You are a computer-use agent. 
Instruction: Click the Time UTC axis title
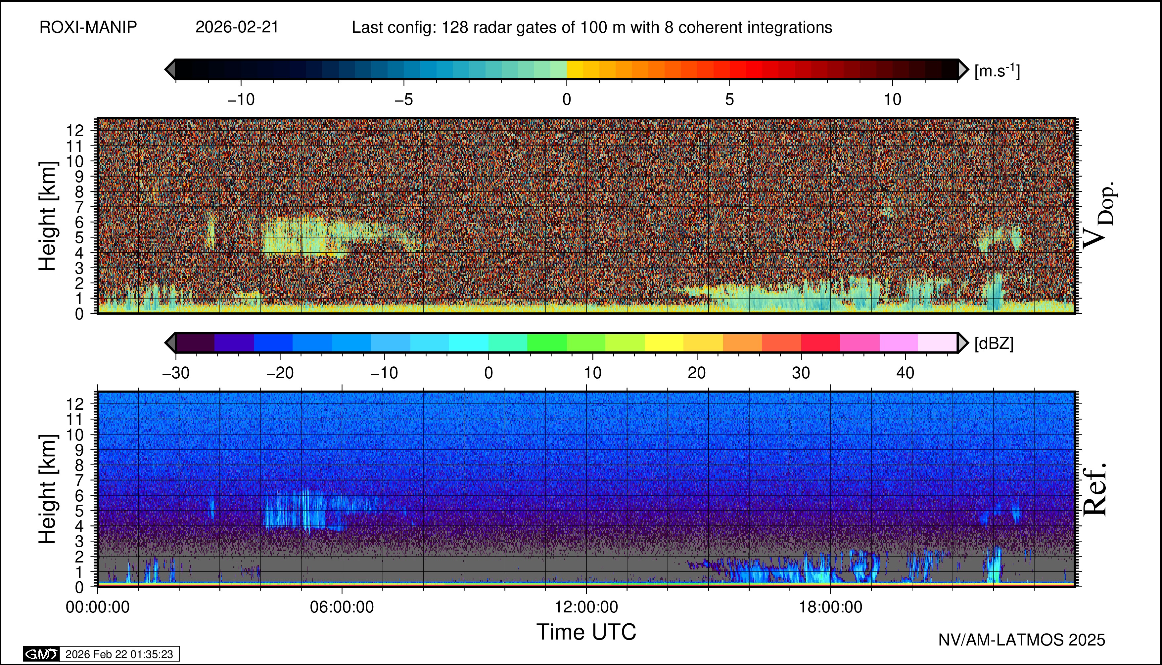586,632
